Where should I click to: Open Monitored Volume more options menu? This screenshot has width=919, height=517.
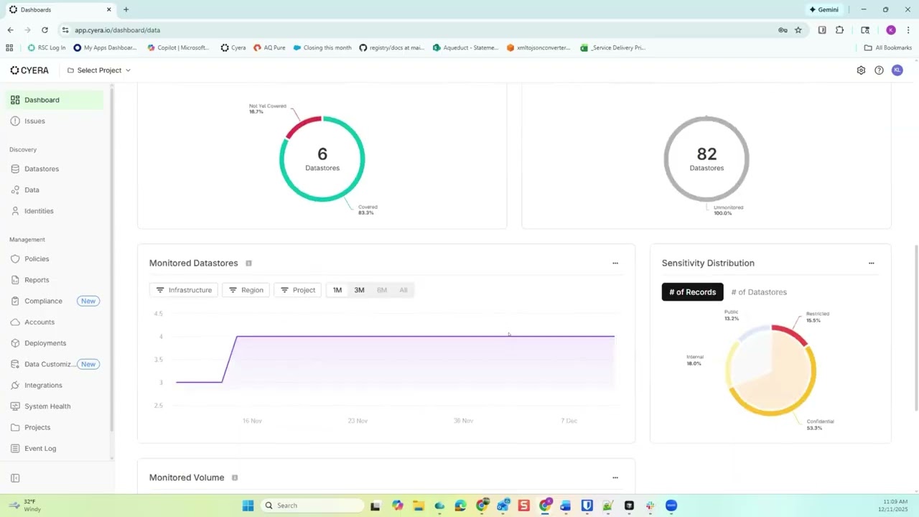click(615, 478)
